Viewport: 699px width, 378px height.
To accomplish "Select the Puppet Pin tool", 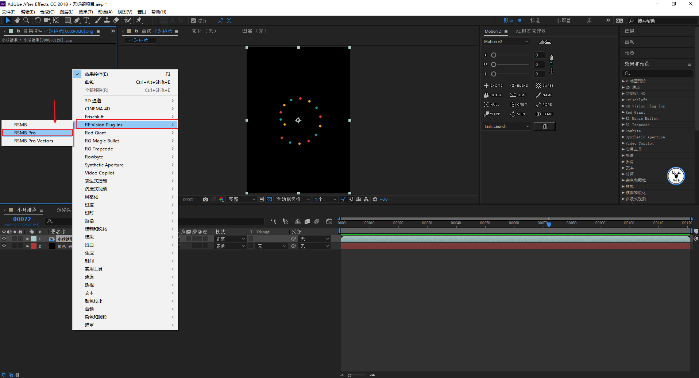I will pos(139,20).
